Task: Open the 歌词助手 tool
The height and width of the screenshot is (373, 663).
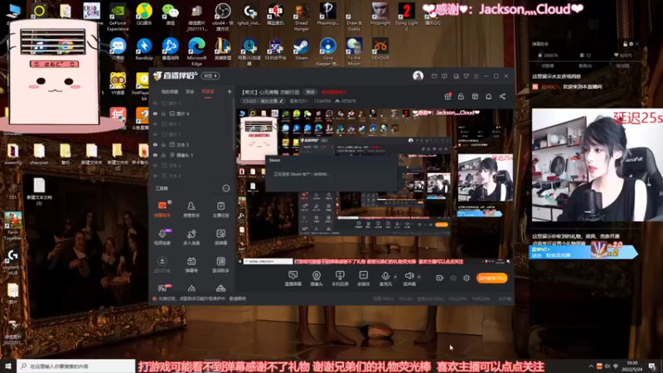Action: click(x=220, y=264)
